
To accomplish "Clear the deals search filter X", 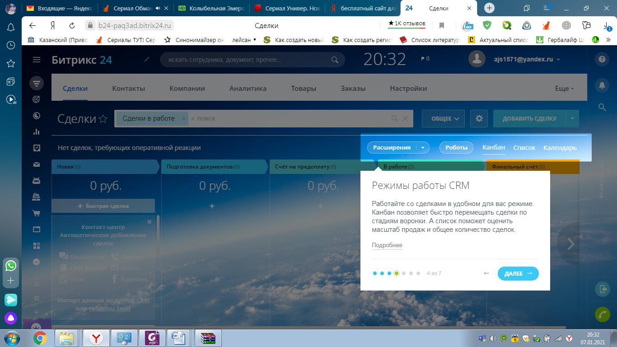I will 405,118.
